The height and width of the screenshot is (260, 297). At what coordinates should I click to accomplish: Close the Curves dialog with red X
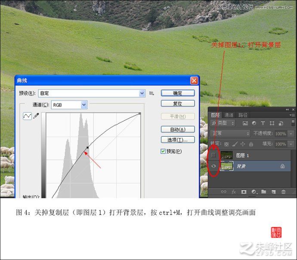[x=194, y=81]
